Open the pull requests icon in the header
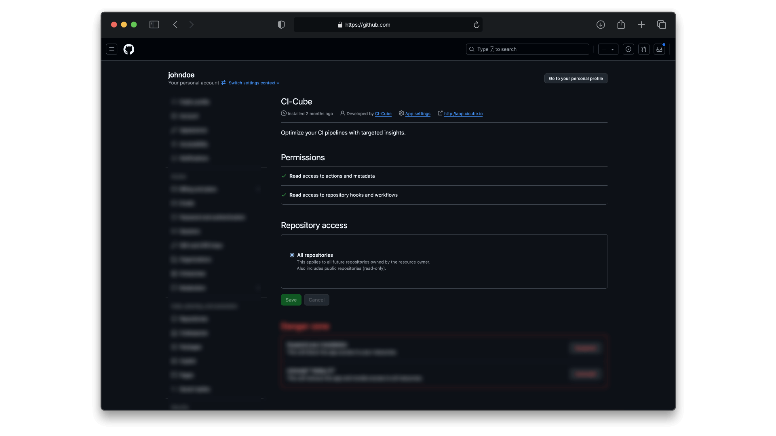Viewport: 776px width, 436px height. click(644, 49)
